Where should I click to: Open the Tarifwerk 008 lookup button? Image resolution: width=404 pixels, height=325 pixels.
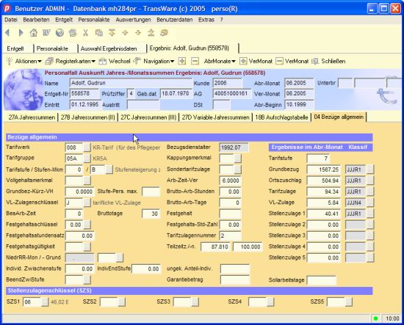pyautogui.click(x=87, y=147)
